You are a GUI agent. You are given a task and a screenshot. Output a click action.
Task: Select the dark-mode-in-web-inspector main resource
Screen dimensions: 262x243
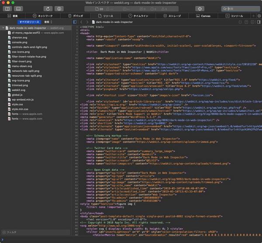pos(36,28)
